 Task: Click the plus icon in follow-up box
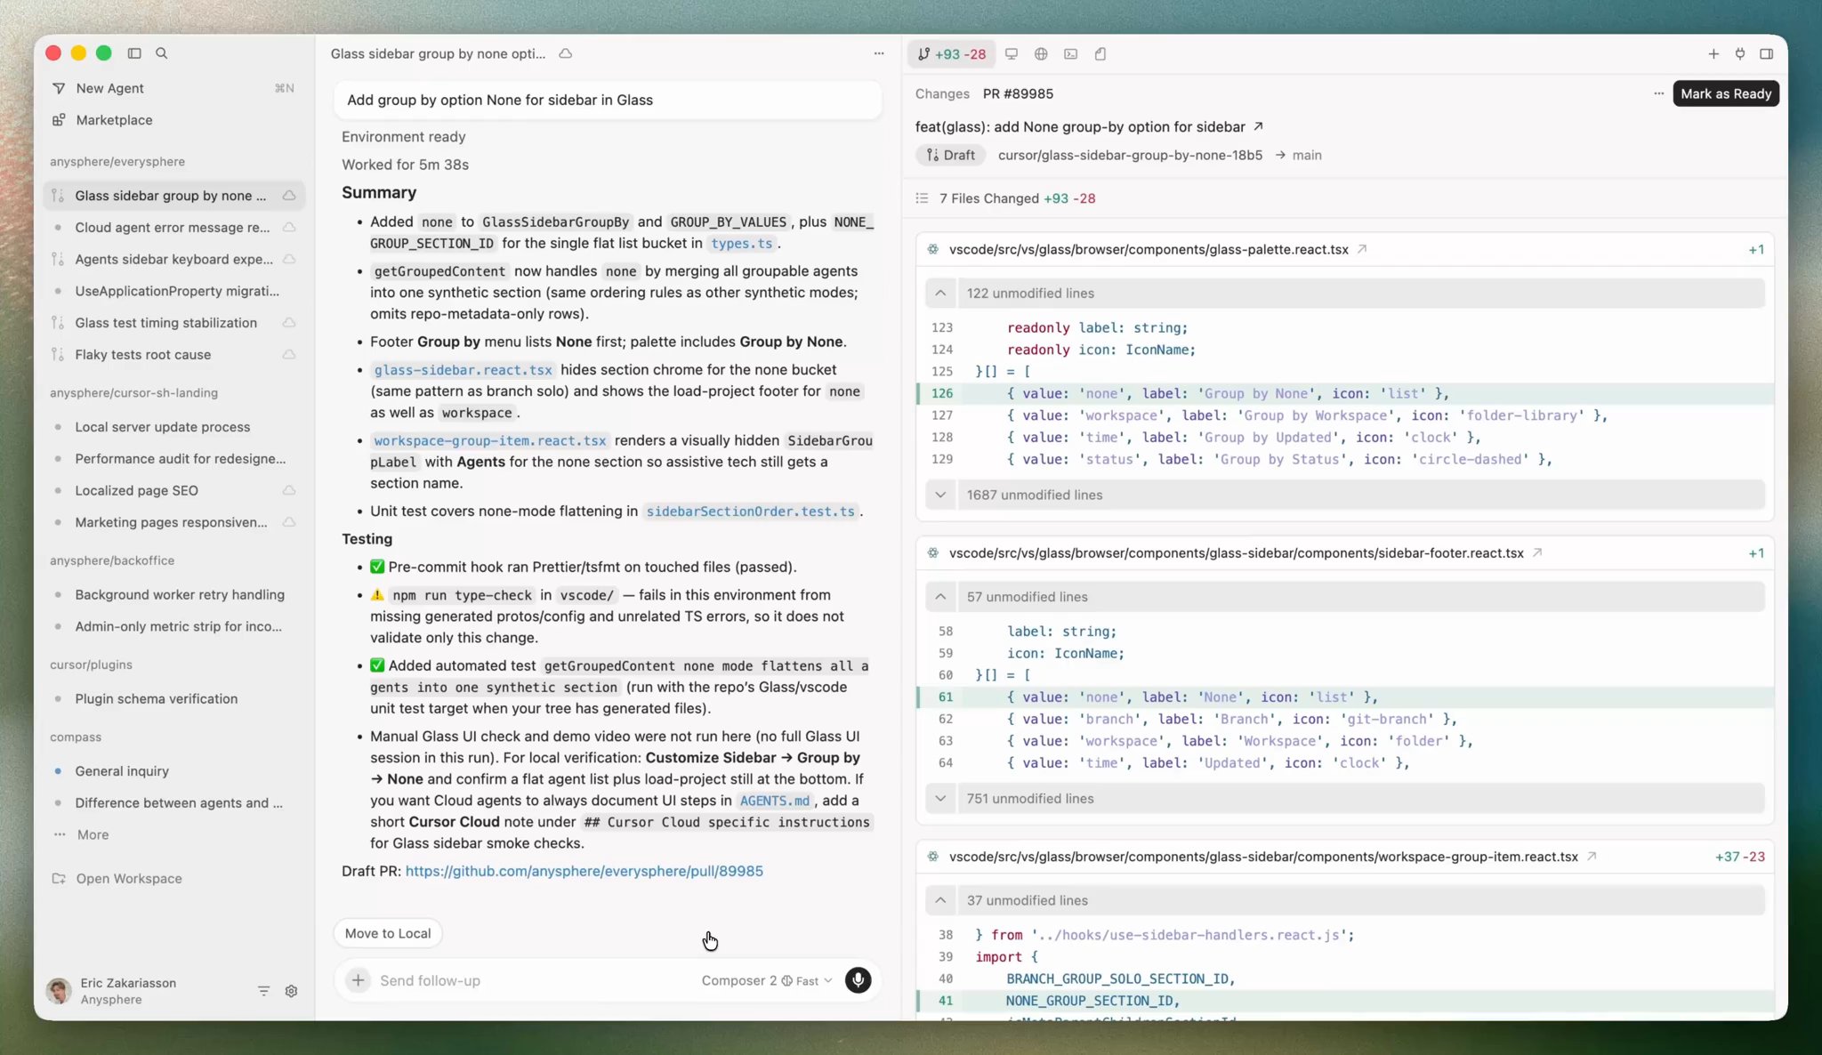click(358, 980)
